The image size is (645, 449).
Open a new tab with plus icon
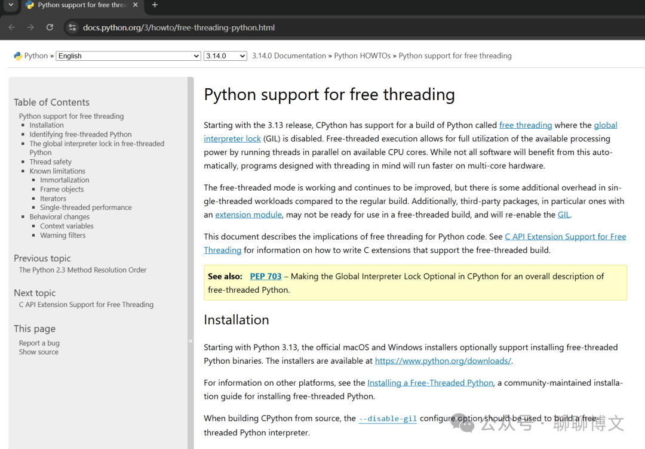click(155, 5)
